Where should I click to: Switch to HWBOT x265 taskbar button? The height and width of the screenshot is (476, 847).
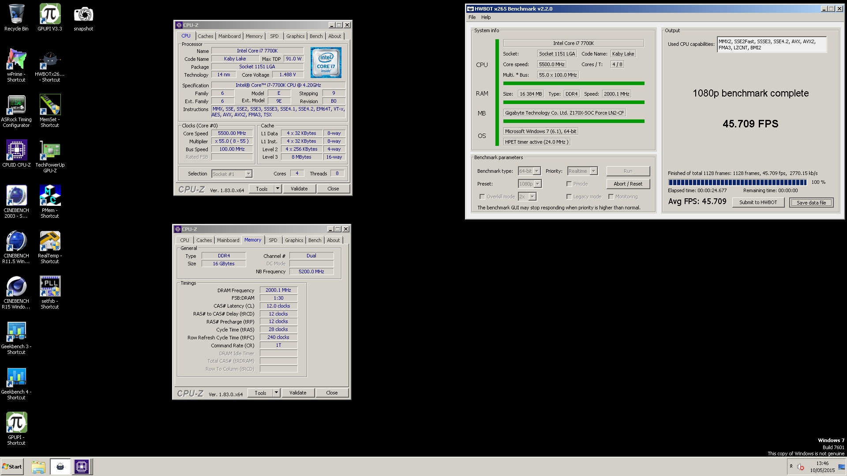(60, 467)
